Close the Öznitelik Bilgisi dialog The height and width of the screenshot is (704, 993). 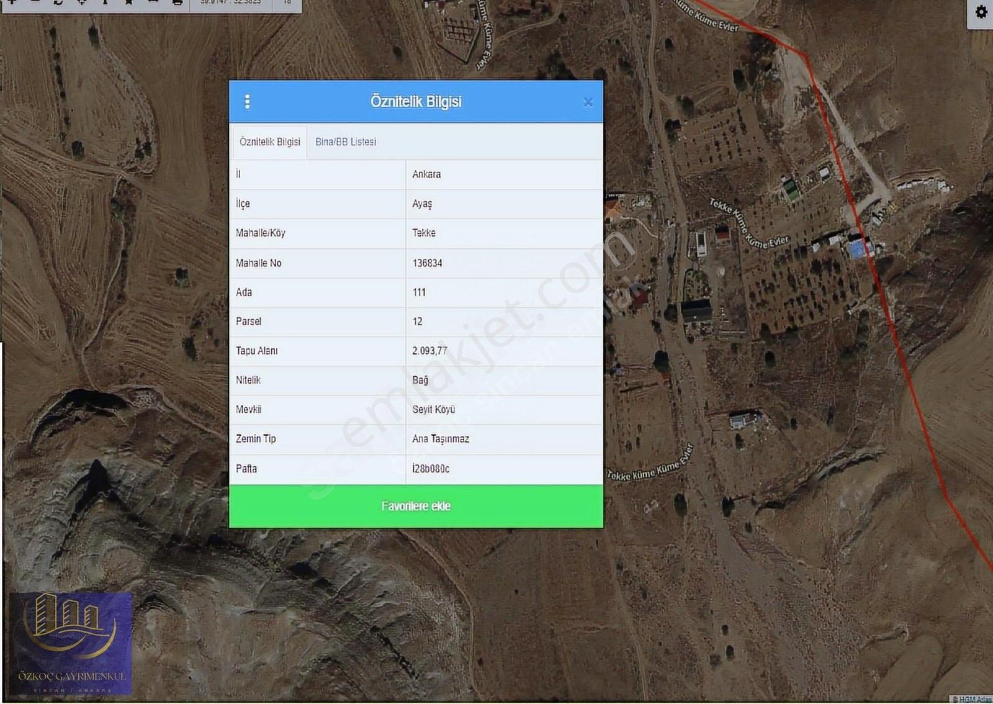coord(588,102)
